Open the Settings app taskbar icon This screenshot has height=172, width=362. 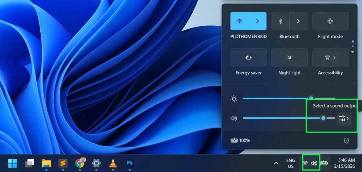tap(96, 163)
